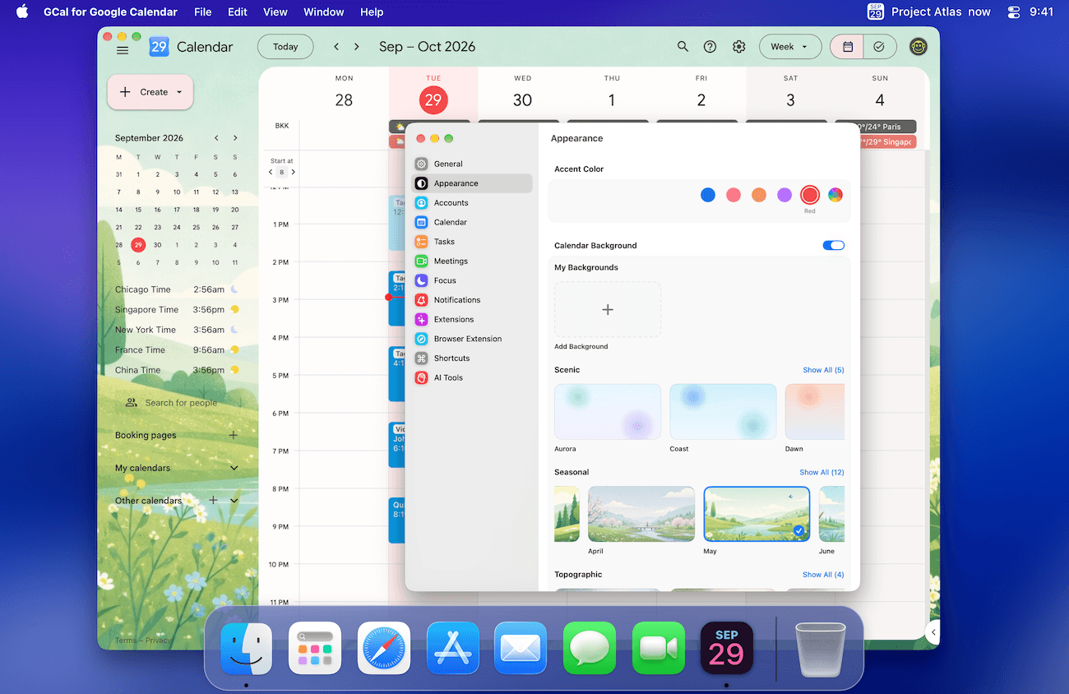Image resolution: width=1069 pixels, height=694 pixels.
Task: Add a booking page plus icon
Action: pos(234,435)
